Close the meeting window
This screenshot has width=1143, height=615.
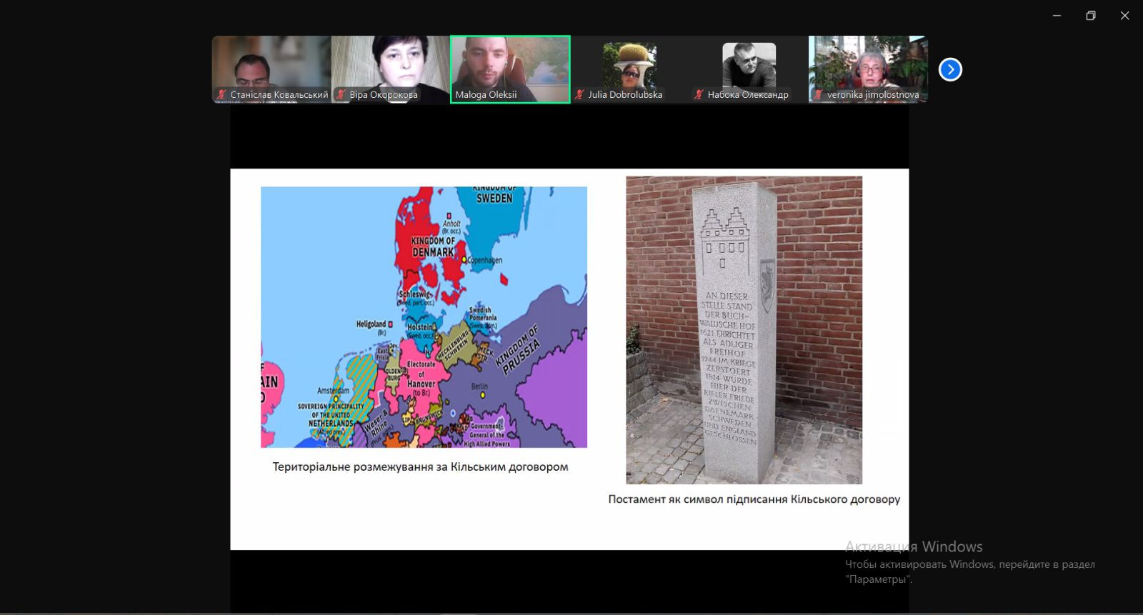pos(1124,16)
